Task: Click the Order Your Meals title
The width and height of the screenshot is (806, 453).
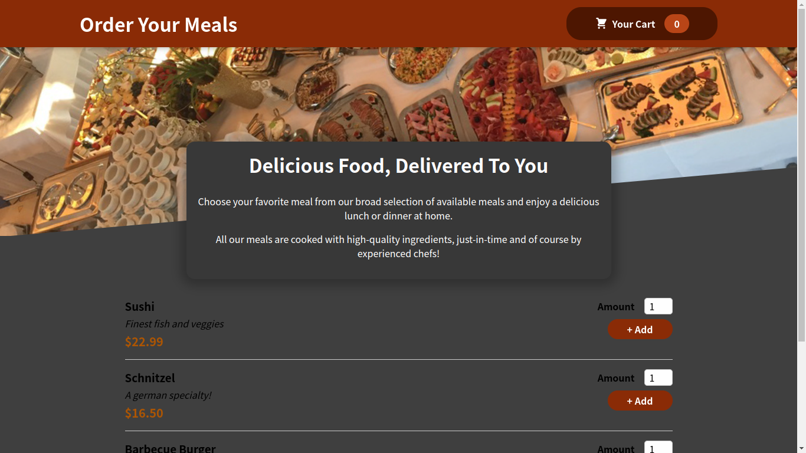Action: [x=159, y=24]
